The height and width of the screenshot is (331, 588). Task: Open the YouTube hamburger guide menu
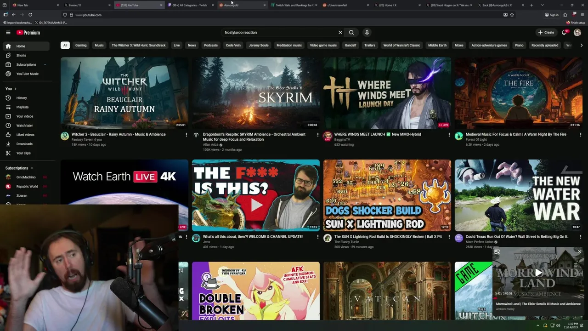point(8,33)
